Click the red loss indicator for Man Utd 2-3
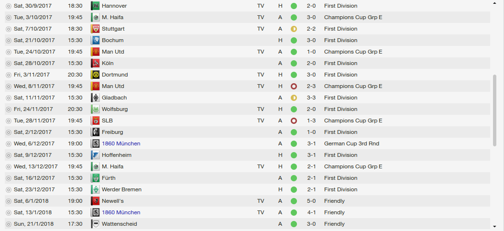Image resolution: width=504 pixels, height=231 pixels. (x=294, y=86)
